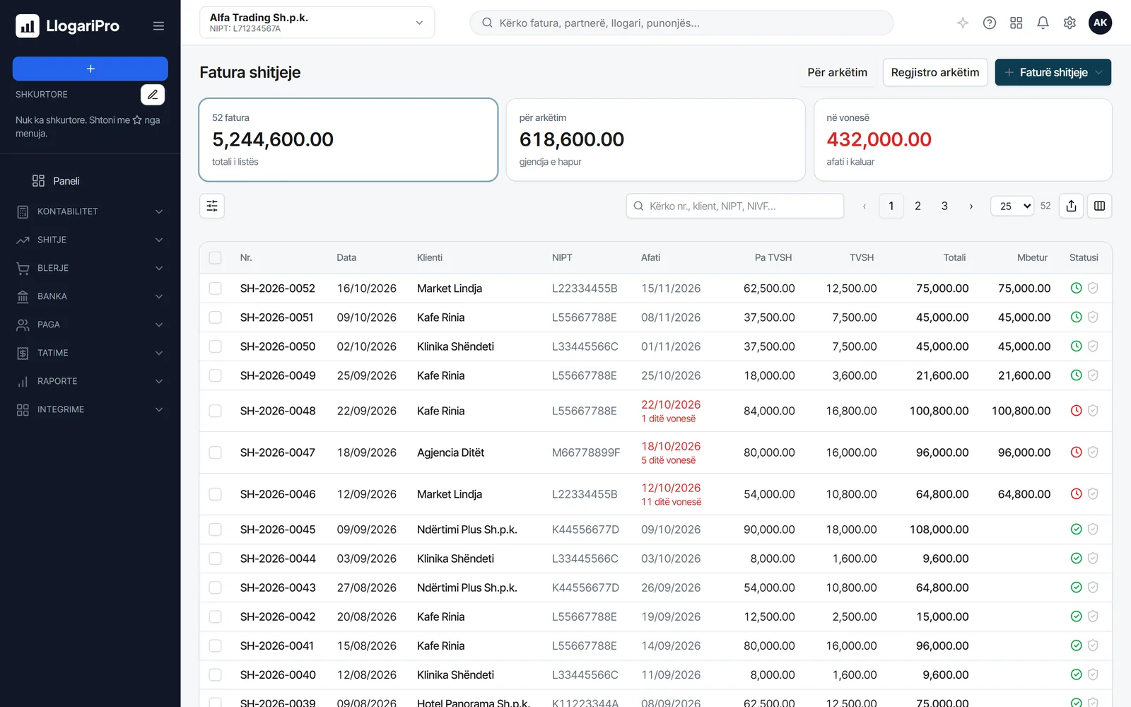Viewport: 1131px width, 707px height.
Task: Open the 25 rows per page dropdown
Action: [1012, 206]
